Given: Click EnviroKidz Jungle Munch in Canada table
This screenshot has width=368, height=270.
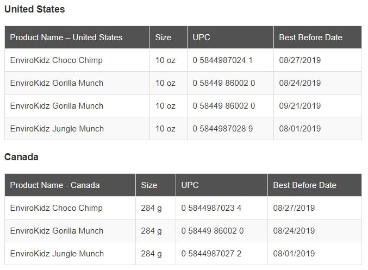Looking at the screenshot, I should [57, 254].
